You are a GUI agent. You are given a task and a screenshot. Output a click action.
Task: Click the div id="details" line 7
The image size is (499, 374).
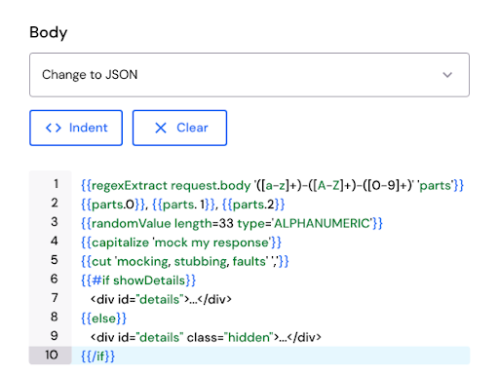(x=161, y=299)
